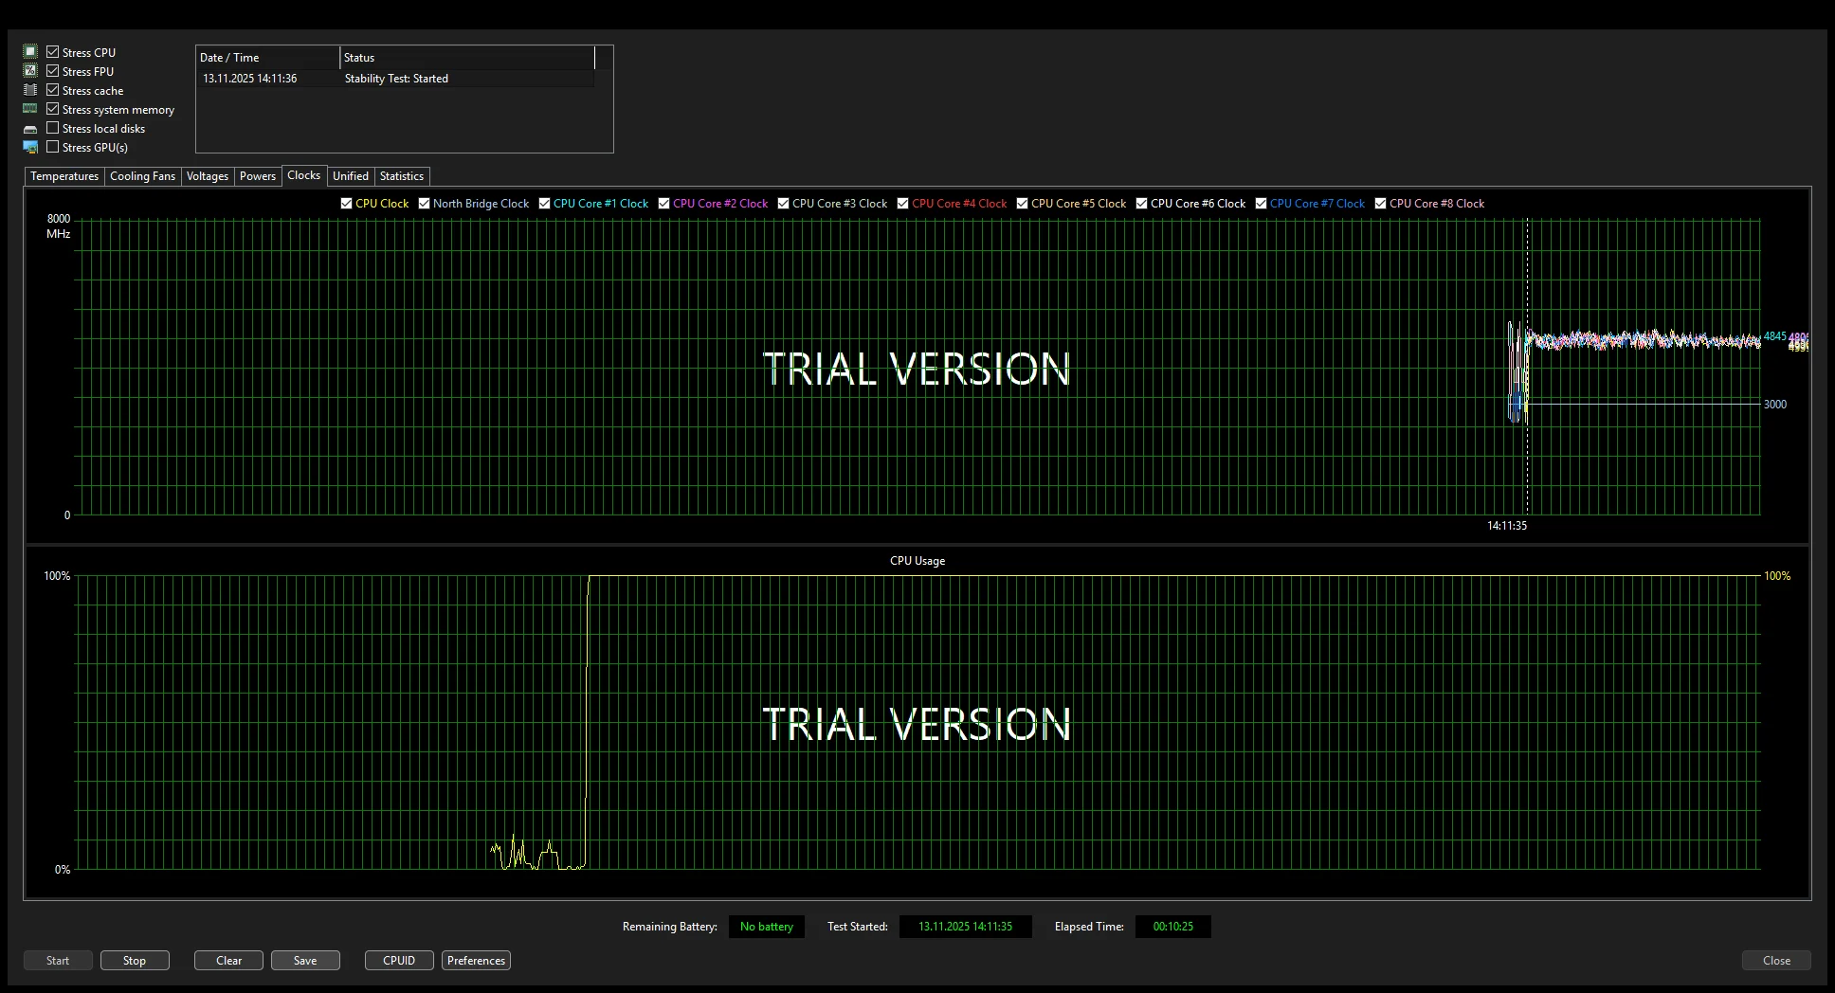Switch to the Unified tab
Viewport: 1835px width, 993px height.
(351, 176)
